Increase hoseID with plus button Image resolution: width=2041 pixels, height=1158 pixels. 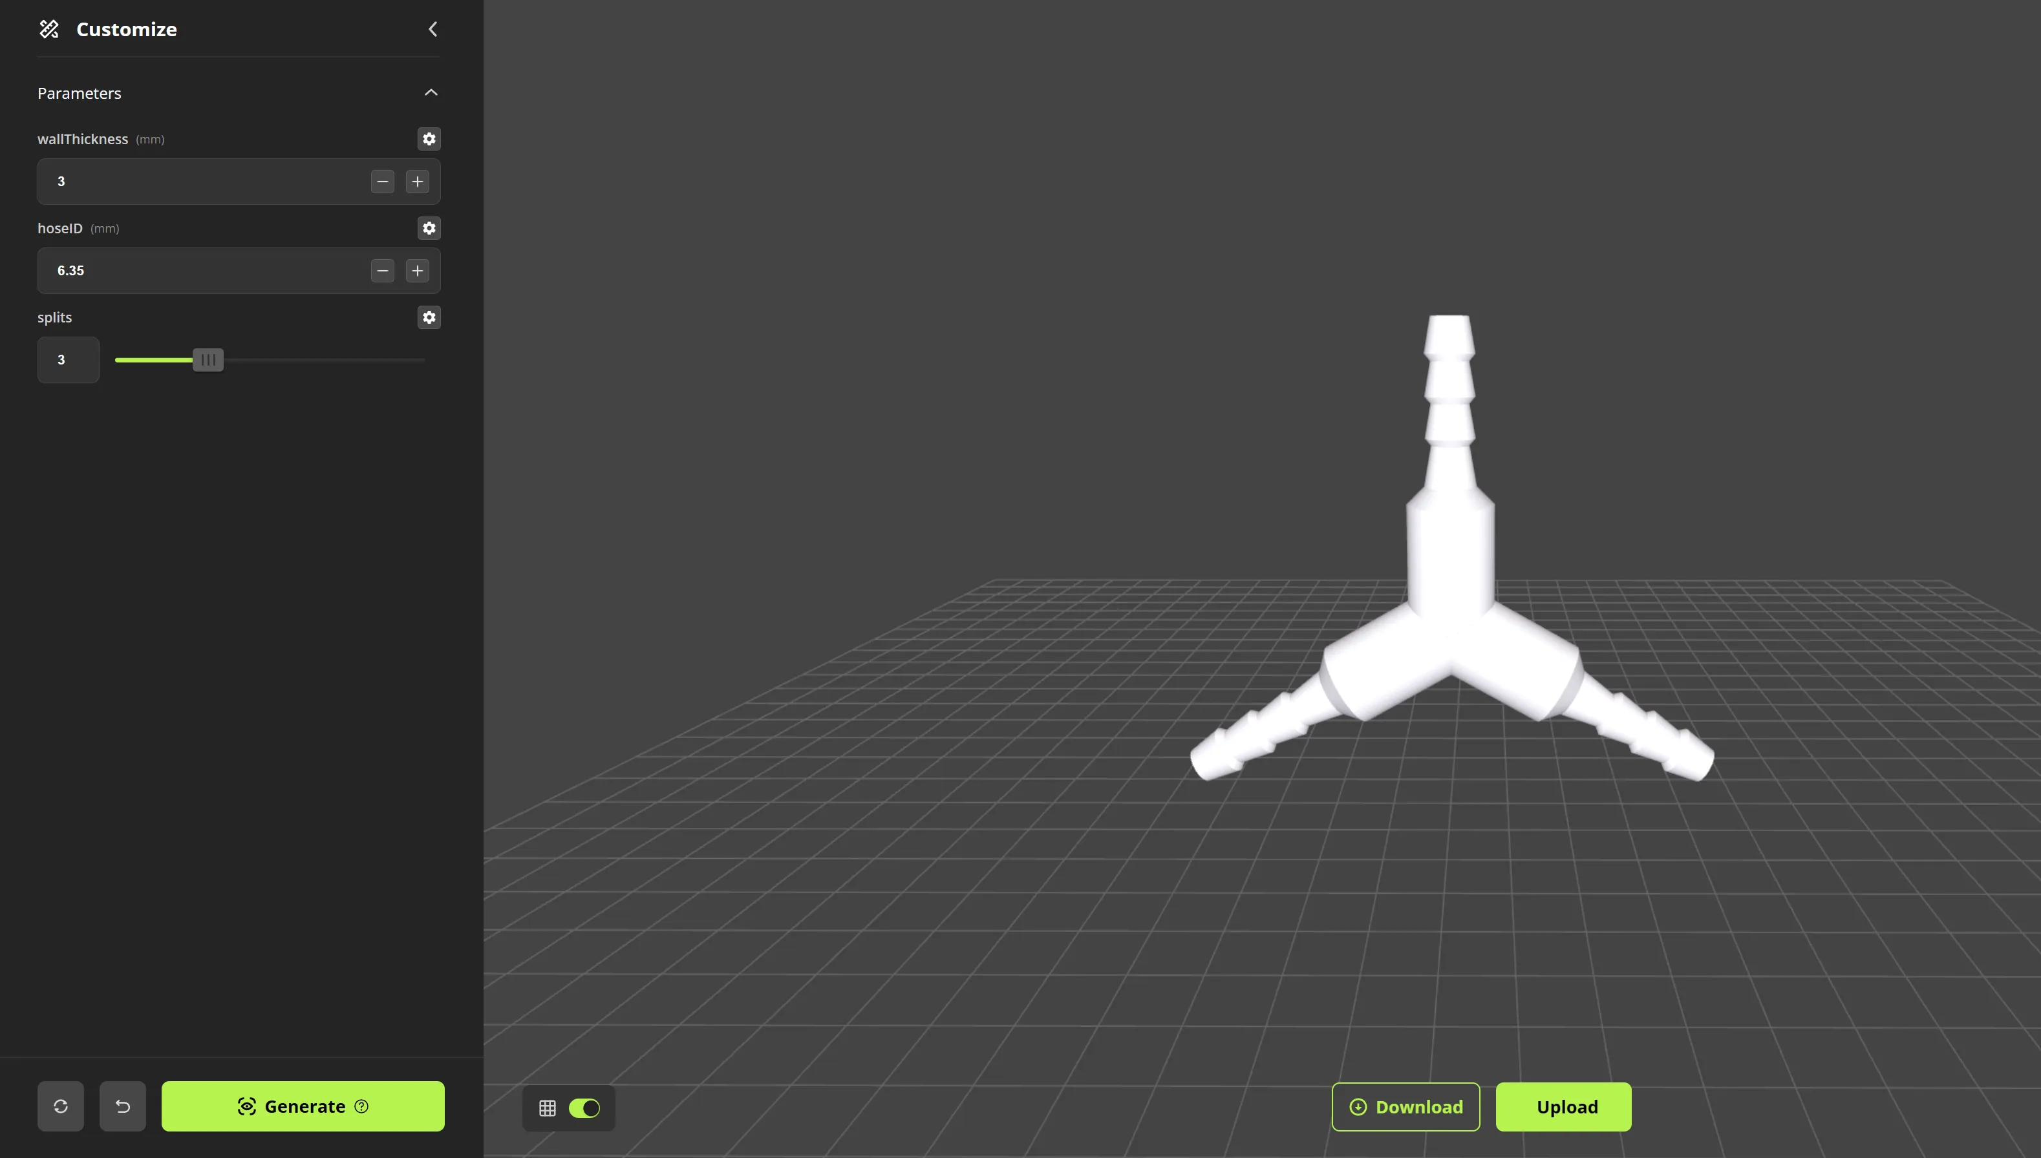pyautogui.click(x=418, y=270)
